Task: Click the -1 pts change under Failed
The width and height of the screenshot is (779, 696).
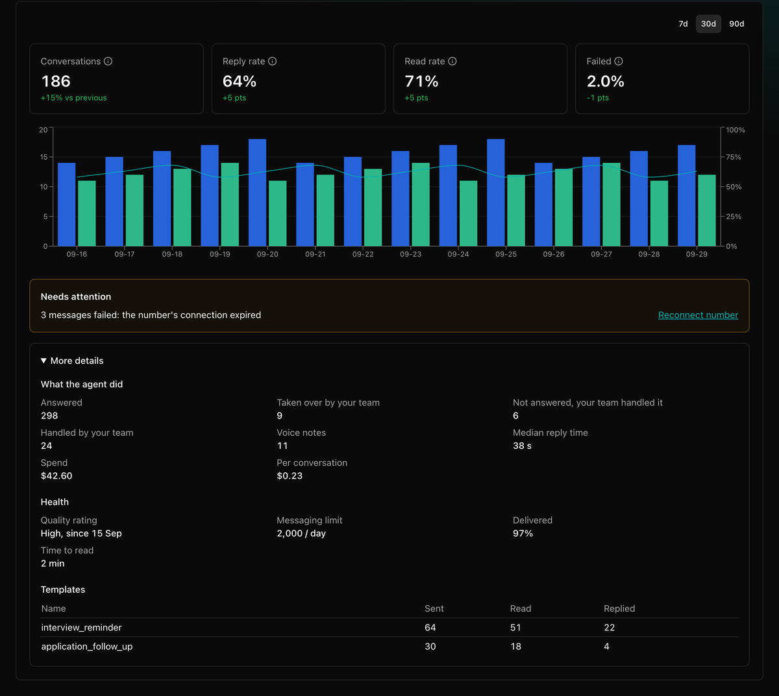Action: point(598,98)
